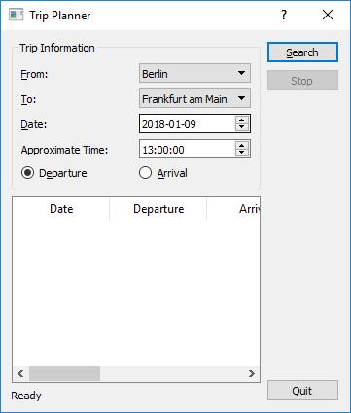Open the From city dropdown showing Berlin
Image resolution: width=351 pixels, height=413 pixels.
tap(194, 73)
